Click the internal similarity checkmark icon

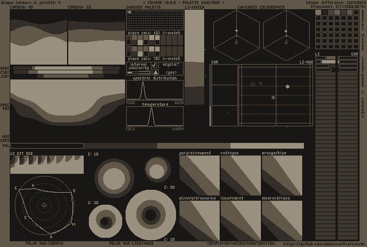point(154,65)
